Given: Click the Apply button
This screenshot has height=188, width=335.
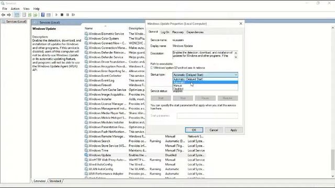Looking at the screenshot, I should 233,130.
